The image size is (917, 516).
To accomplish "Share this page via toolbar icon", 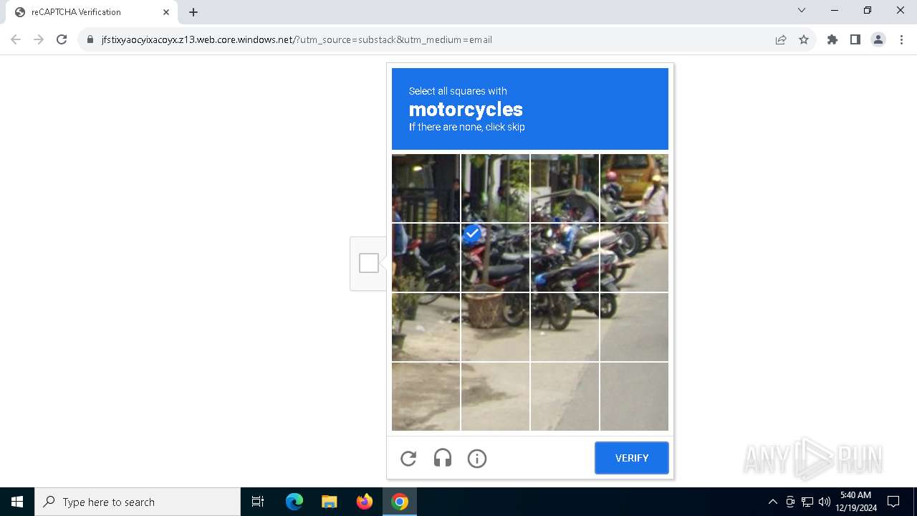I will (x=781, y=39).
